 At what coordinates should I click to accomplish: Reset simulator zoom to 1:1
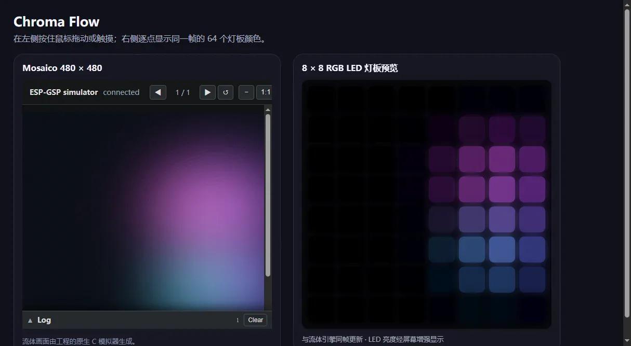[x=265, y=92]
